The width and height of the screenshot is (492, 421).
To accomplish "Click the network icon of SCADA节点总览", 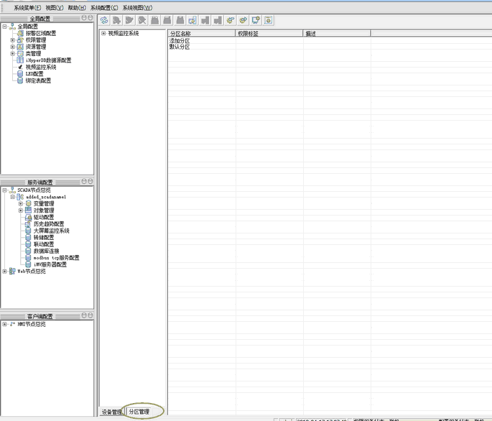I will [x=12, y=190].
